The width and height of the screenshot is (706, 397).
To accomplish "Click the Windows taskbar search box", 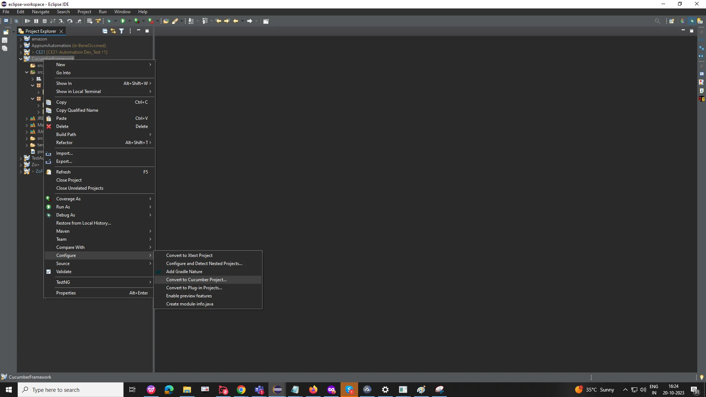I will (71, 390).
